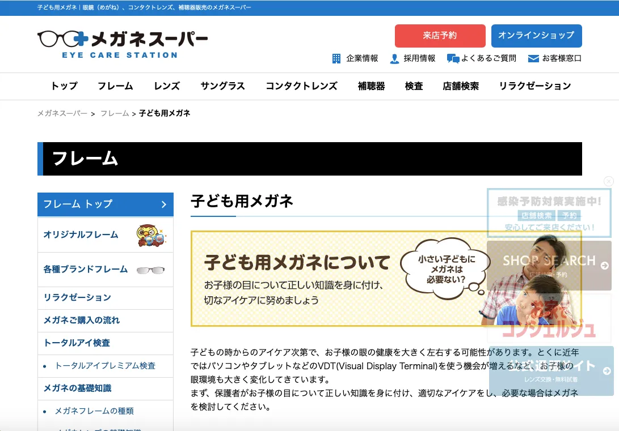Open the 企業情報 link

tap(362, 58)
